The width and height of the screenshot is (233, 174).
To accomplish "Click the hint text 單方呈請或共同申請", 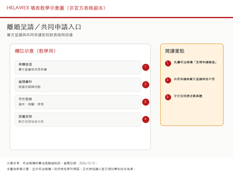I will [x=33, y=70].
